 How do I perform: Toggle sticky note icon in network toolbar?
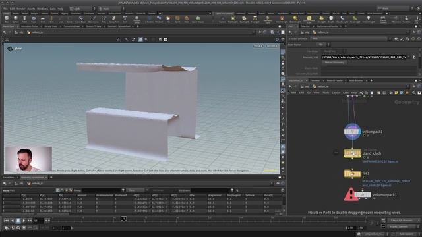click(x=396, y=93)
